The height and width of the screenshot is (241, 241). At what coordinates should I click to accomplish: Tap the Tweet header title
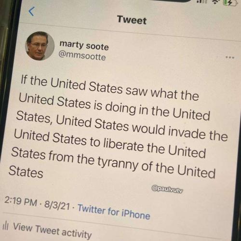[x=132, y=20]
